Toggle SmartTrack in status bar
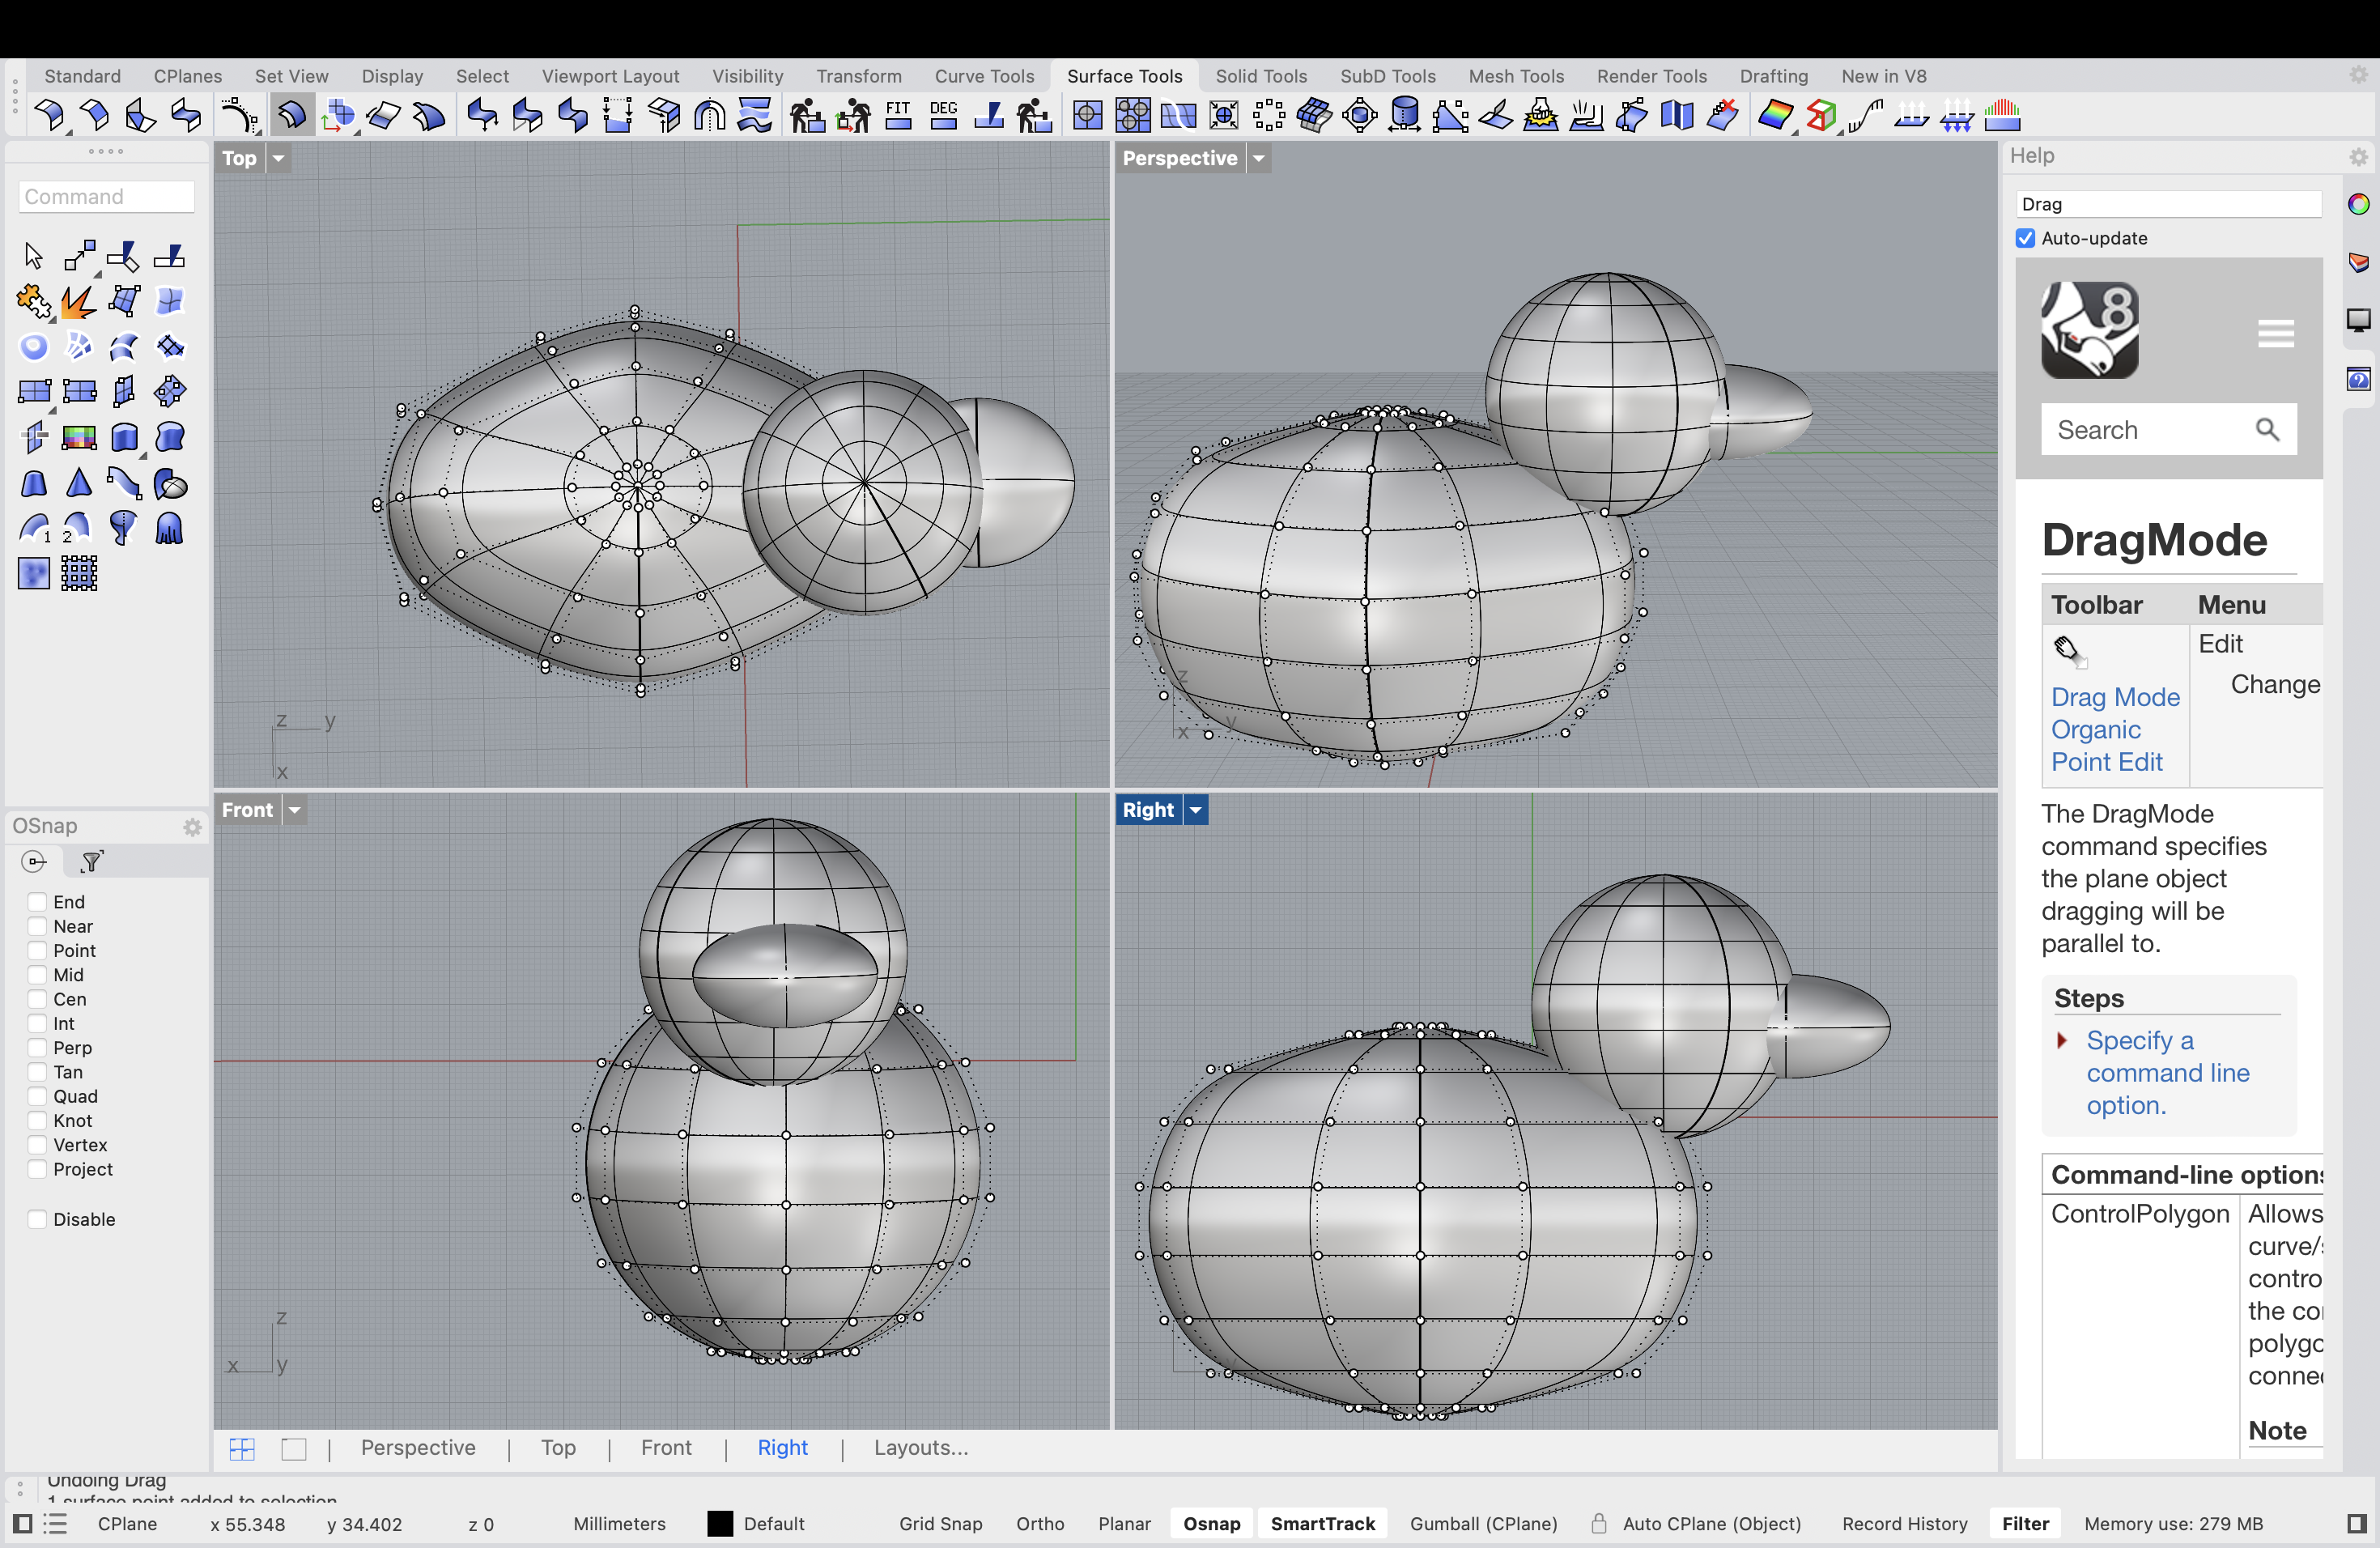Viewport: 2380px width, 1548px height. 1322,1524
